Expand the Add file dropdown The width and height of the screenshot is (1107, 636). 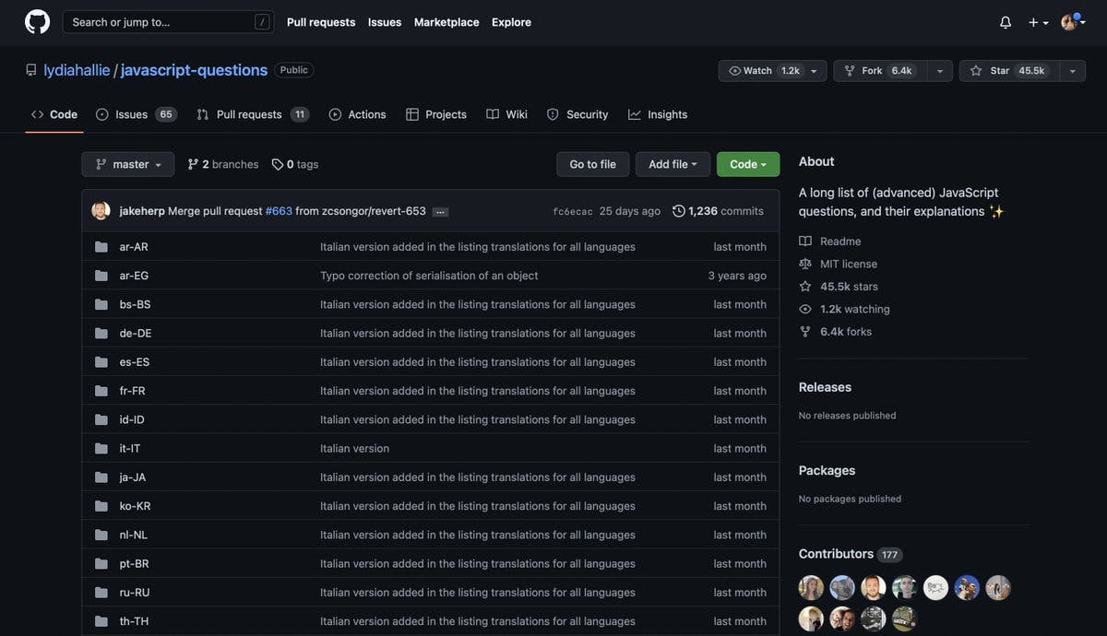pyautogui.click(x=673, y=164)
